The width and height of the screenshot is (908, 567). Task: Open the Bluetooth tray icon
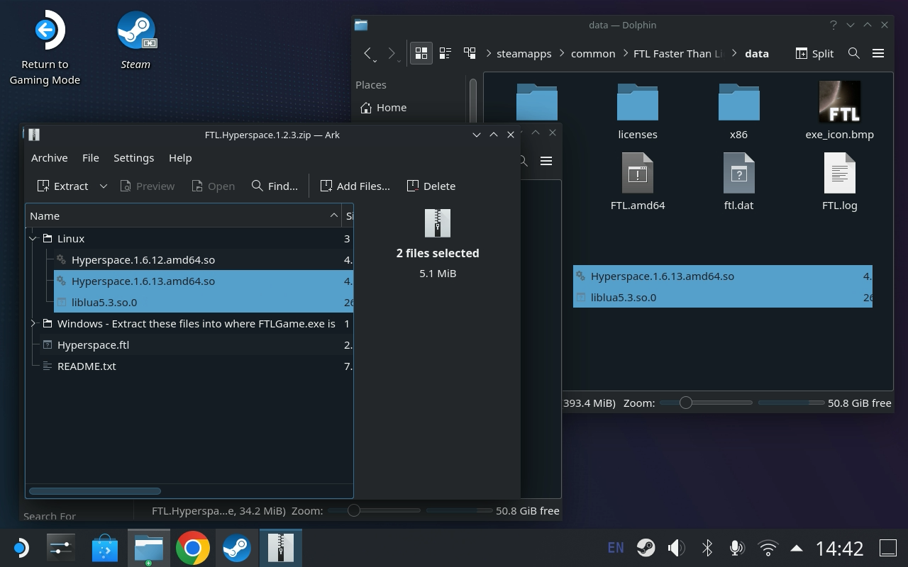(x=707, y=548)
